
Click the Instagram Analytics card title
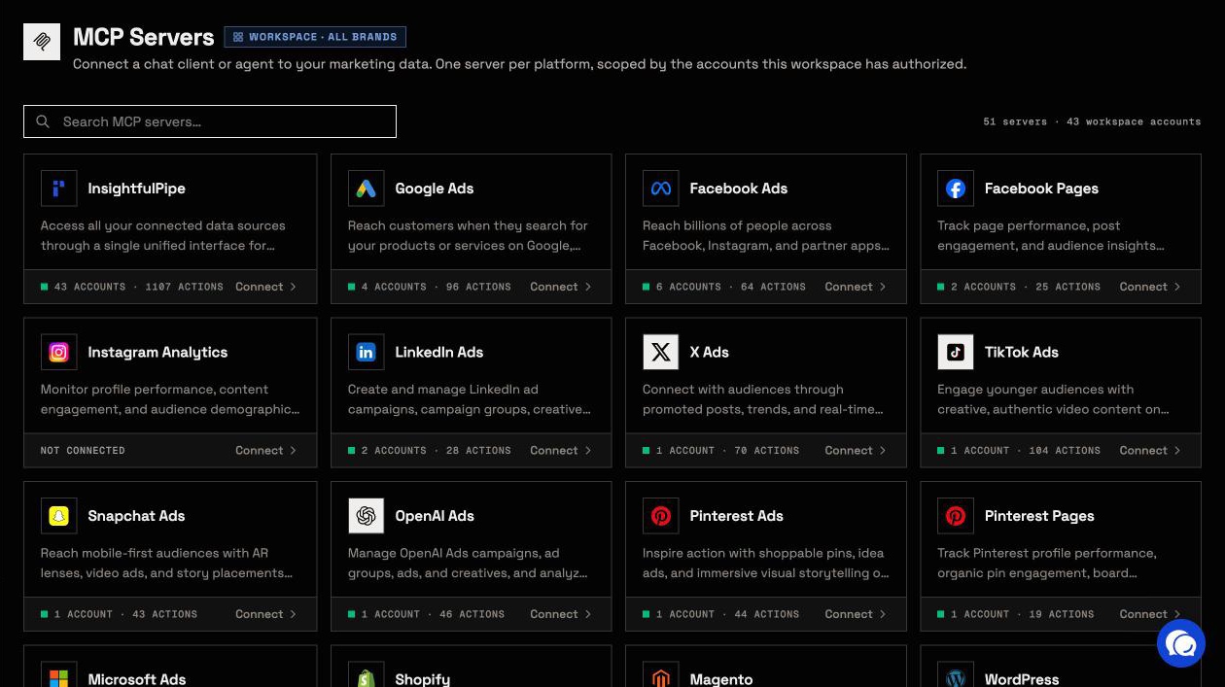pyautogui.click(x=157, y=352)
